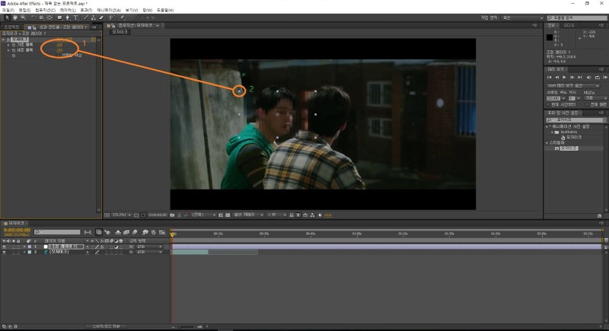Image resolution: width=609 pixels, height=331 pixels.
Task: Select the Rectangle shape tool
Action: [60, 18]
